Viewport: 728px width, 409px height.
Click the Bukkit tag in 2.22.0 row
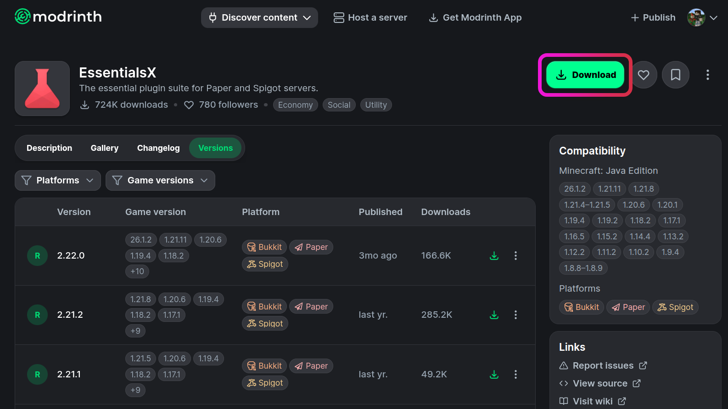click(264, 247)
